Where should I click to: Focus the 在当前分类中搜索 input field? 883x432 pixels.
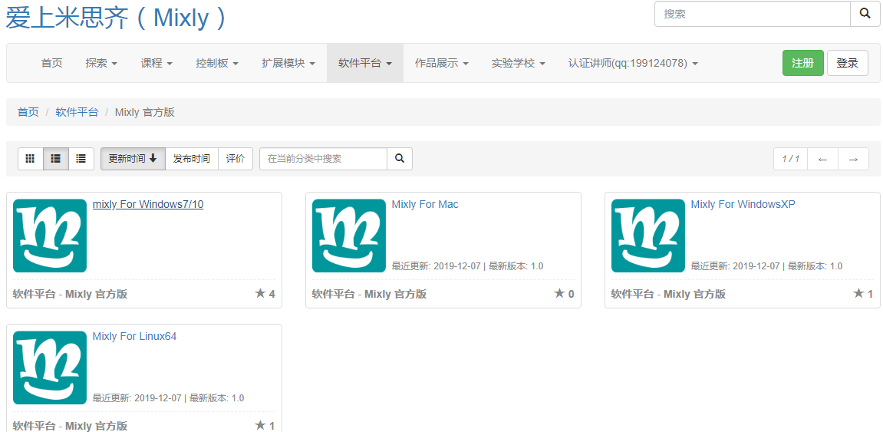pyautogui.click(x=323, y=159)
